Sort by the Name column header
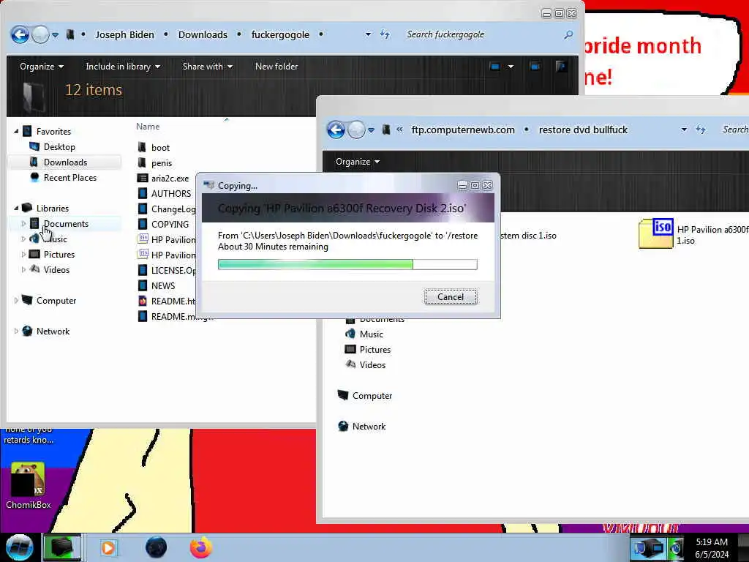The height and width of the screenshot is (562, 749). pyautogui.click(x=148, y=127)
